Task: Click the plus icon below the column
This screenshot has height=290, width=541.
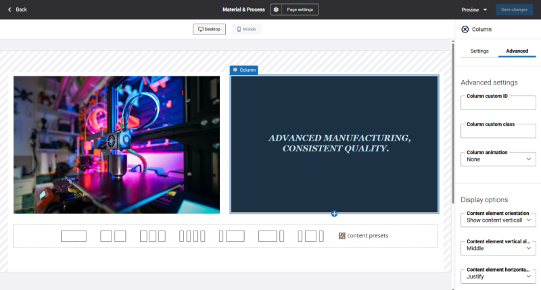Action: (x=334, y=214)
